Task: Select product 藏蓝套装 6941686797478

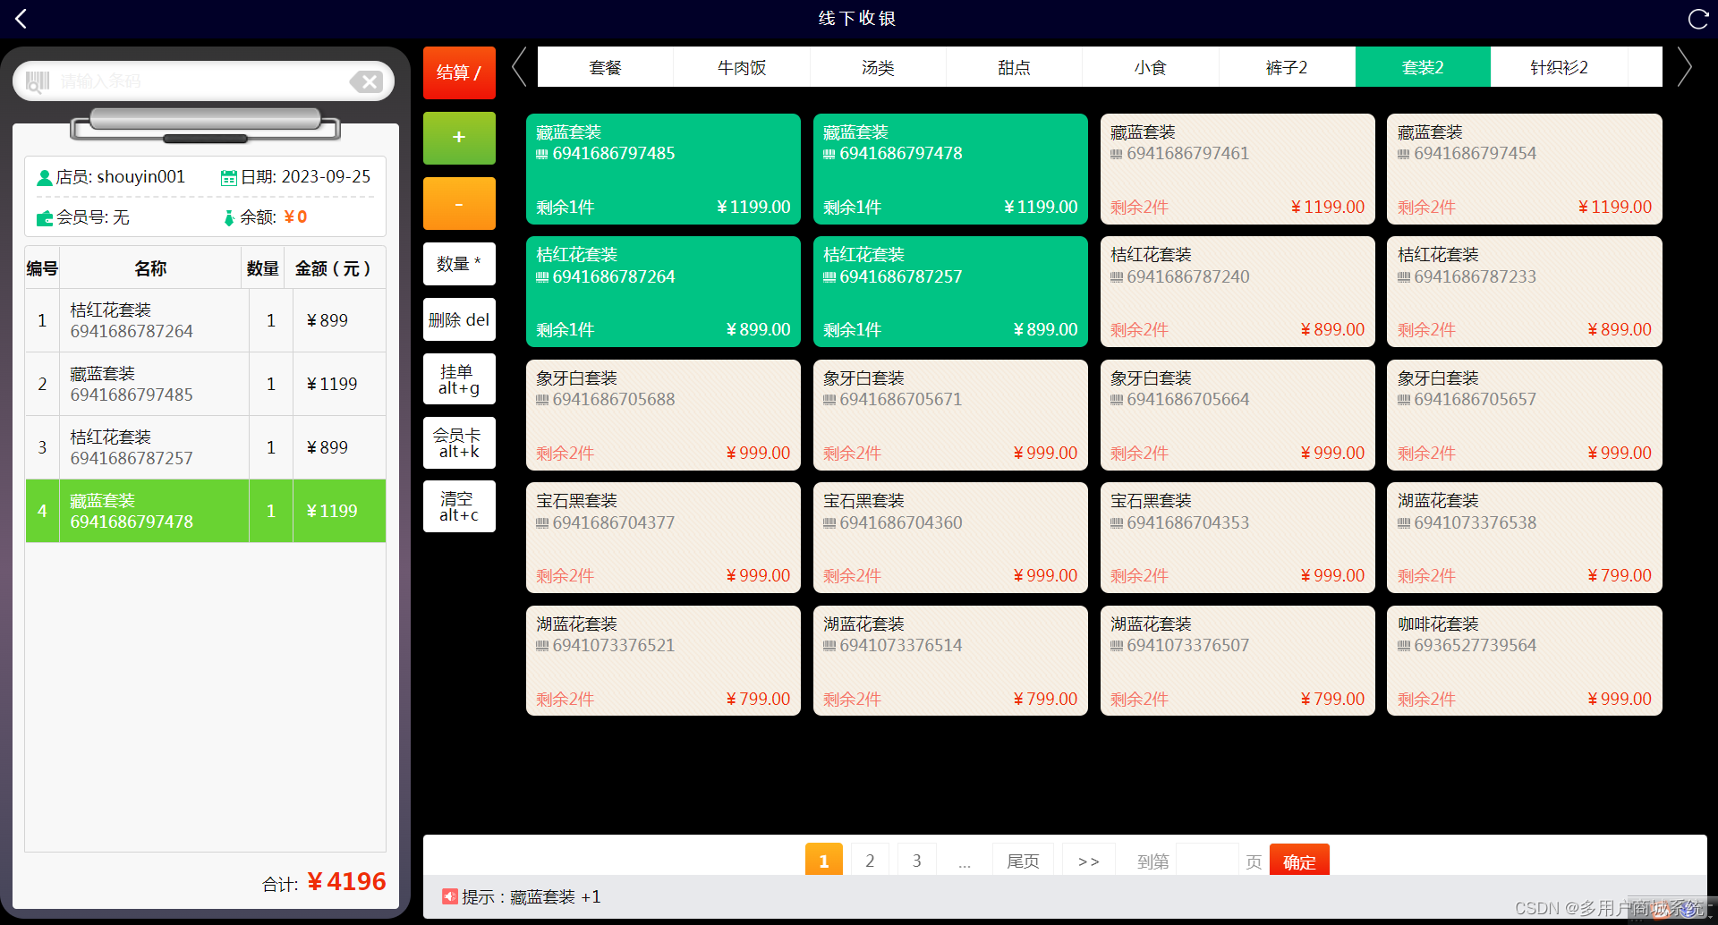Action: (950, 169)
